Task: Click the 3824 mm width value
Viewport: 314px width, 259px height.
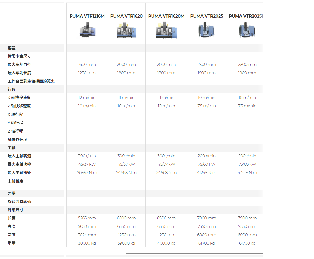Action: pos(87,235)
